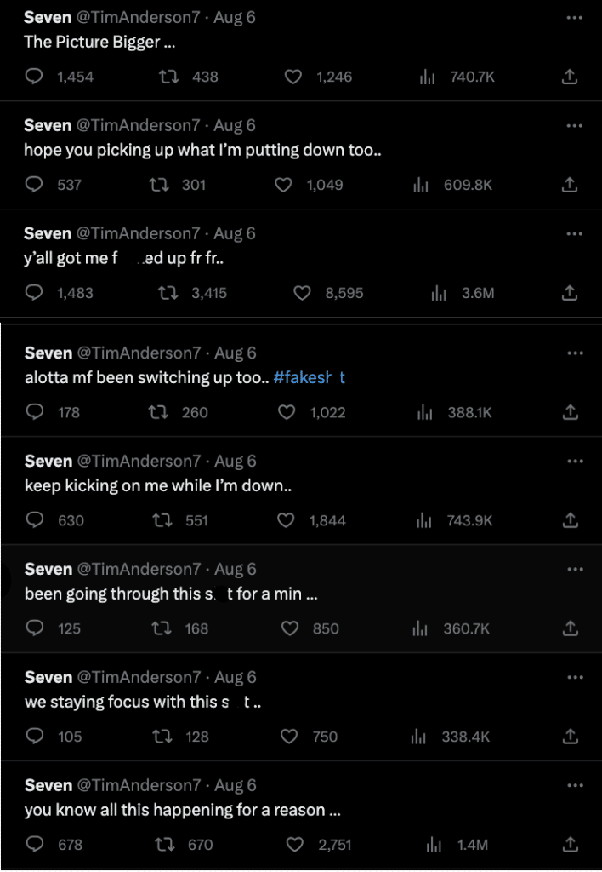Click the Aug 6 timestamp on "y'all got me" tweet
602x872 pixels.
235,233
